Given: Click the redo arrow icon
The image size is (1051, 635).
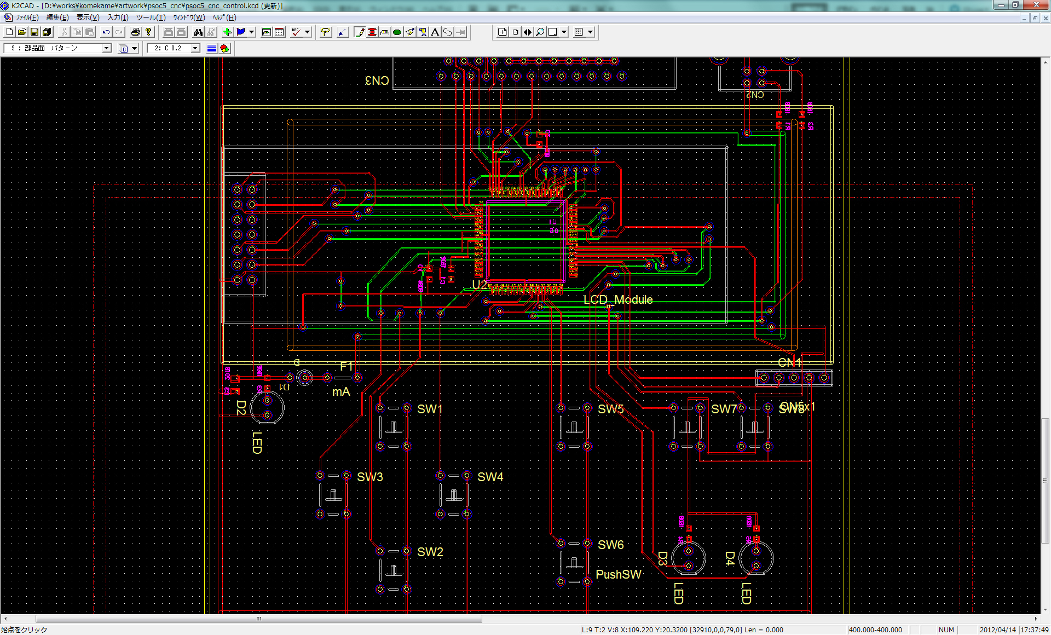Looking at the screenshot, I should [x=119, y=32].
